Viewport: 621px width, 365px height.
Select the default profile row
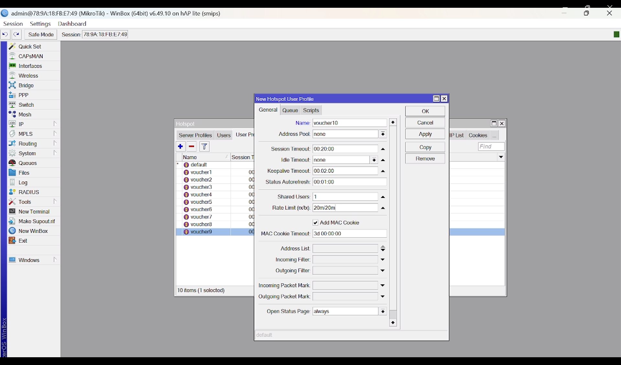[215, 165]
